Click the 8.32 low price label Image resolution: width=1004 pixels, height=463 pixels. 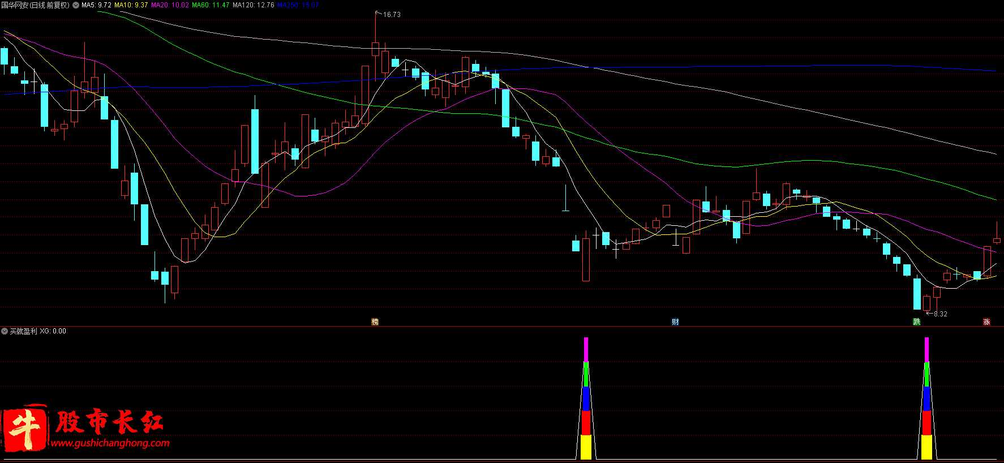pyautogui.click(x=940, y=314)
